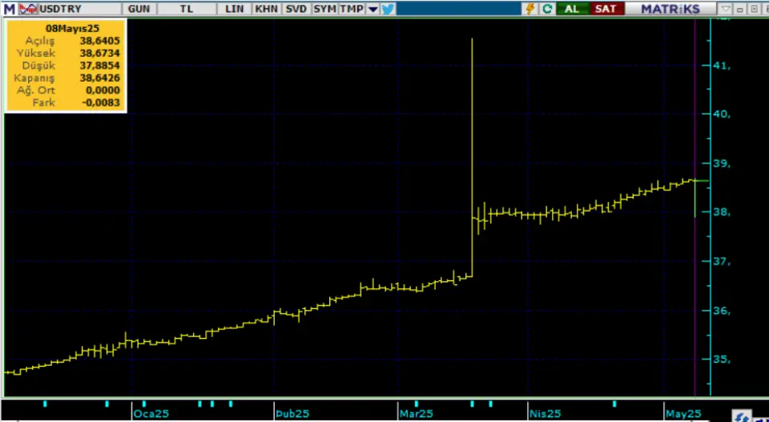The image size is (769, 422).
Task: Click the Açılış label
Action: (40, 41)
